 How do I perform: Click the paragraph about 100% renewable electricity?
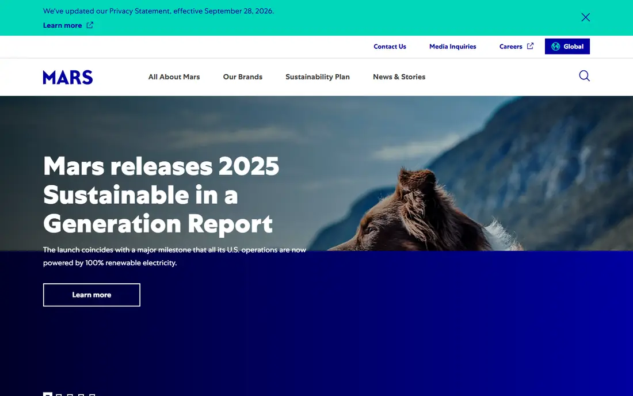pyautogui.click(x=174, y=256)
